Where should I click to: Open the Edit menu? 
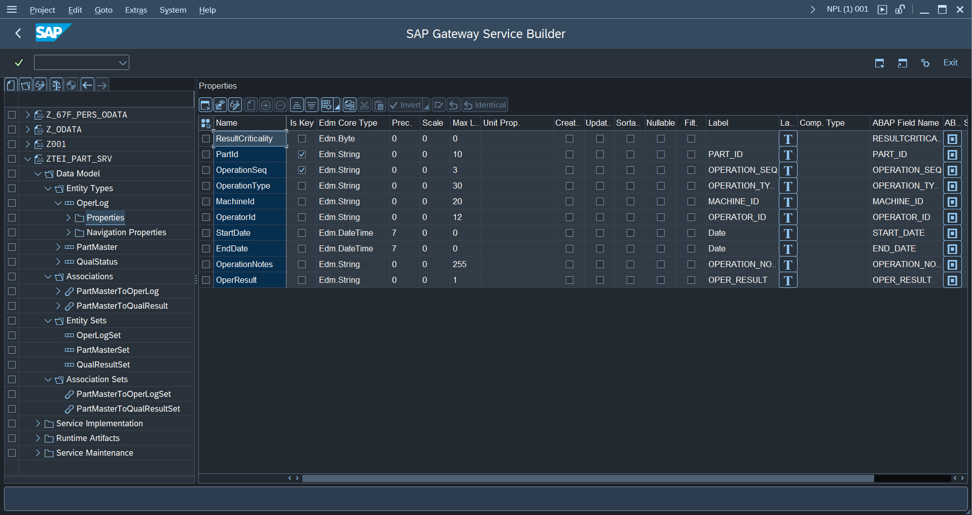pos(75,10)
